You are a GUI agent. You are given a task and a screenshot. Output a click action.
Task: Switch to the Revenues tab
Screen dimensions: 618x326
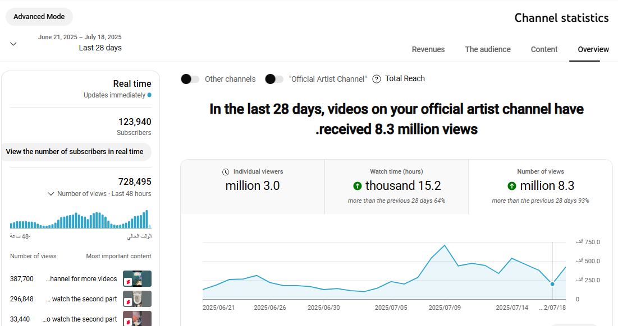click(428, 49)
